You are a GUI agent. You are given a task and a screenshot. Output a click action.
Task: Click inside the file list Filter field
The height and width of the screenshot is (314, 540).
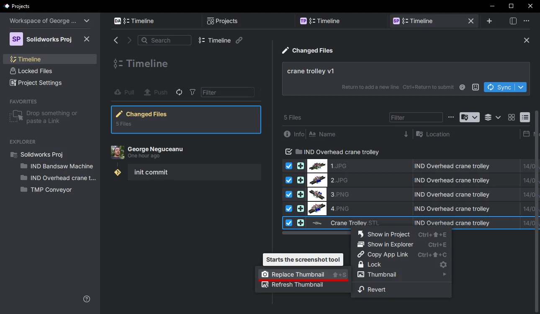[416, 117]
